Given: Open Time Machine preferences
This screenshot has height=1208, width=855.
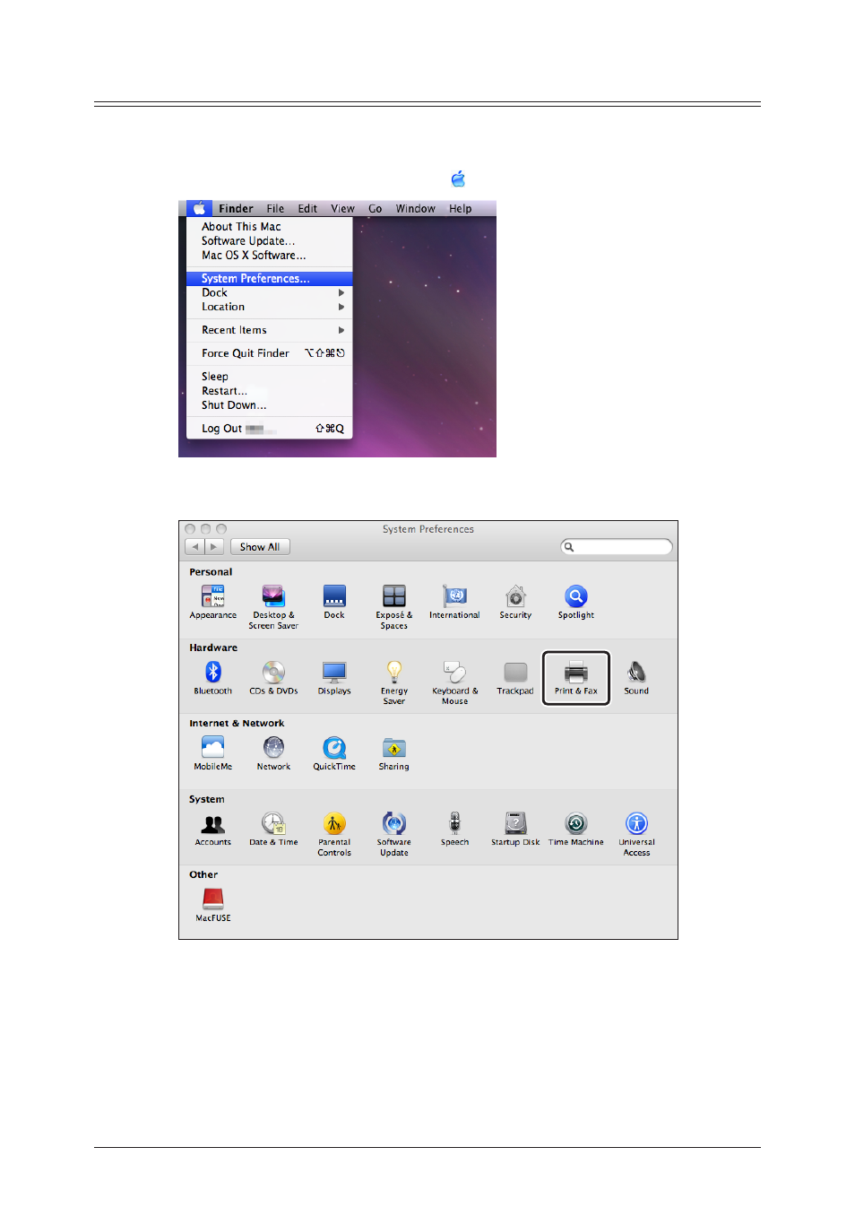Looking at the screenshot, I should [x=576, y=830].
